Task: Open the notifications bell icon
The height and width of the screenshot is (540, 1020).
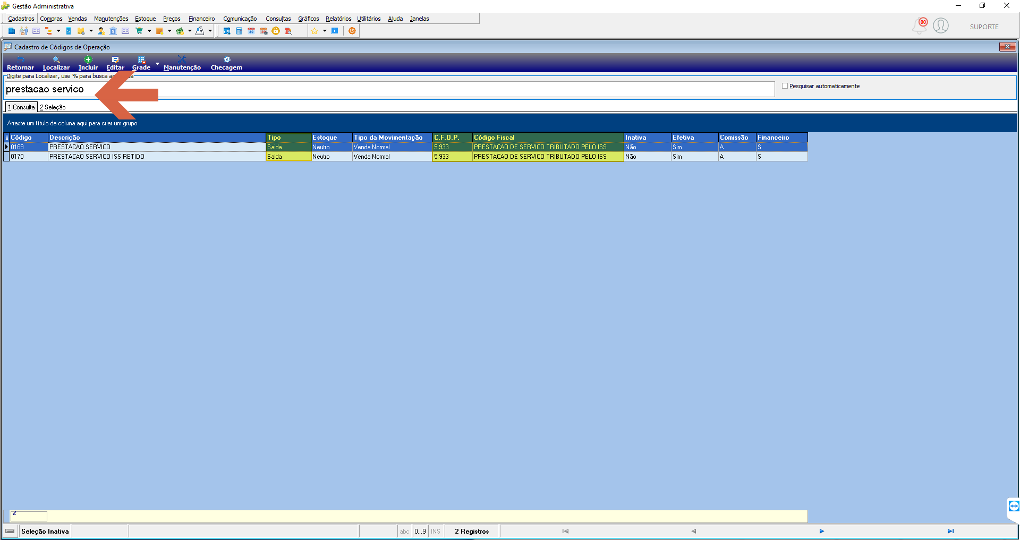Action: click(x=919, y=25)
